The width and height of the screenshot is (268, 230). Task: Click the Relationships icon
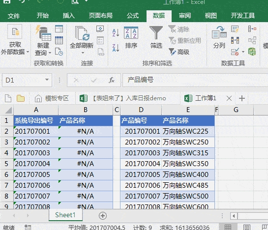[x=252, y=40]
